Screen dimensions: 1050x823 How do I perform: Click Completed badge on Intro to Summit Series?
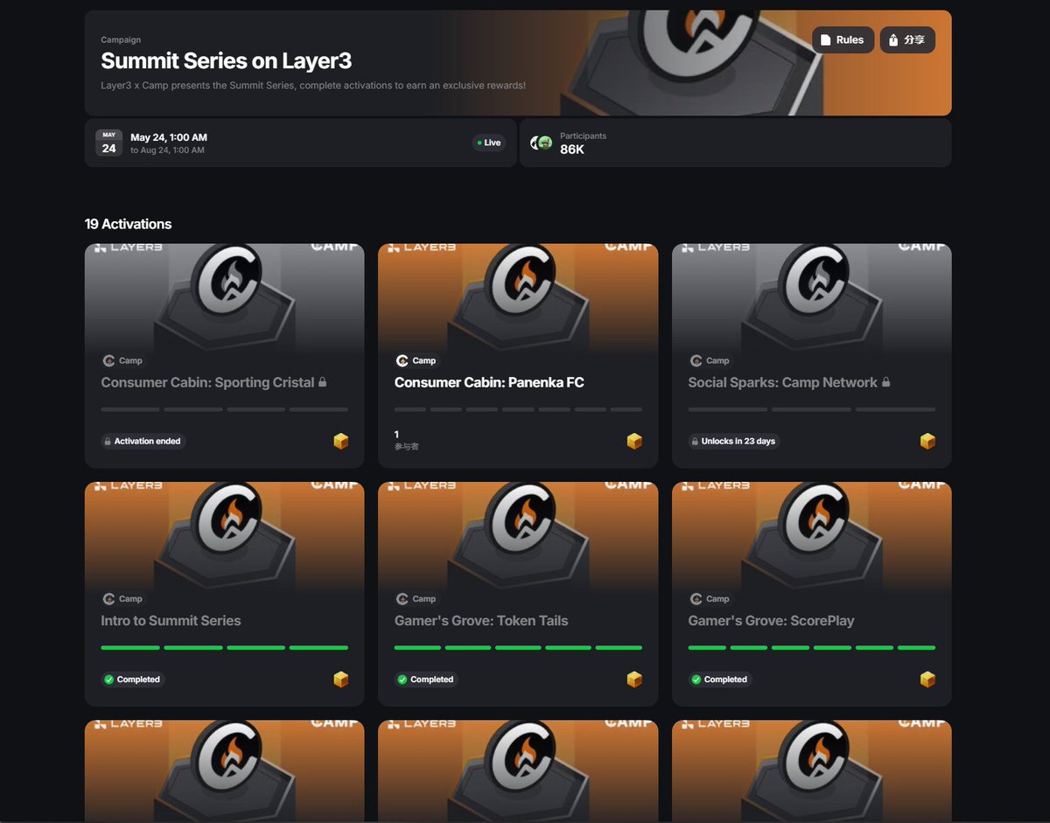(133, 680)
